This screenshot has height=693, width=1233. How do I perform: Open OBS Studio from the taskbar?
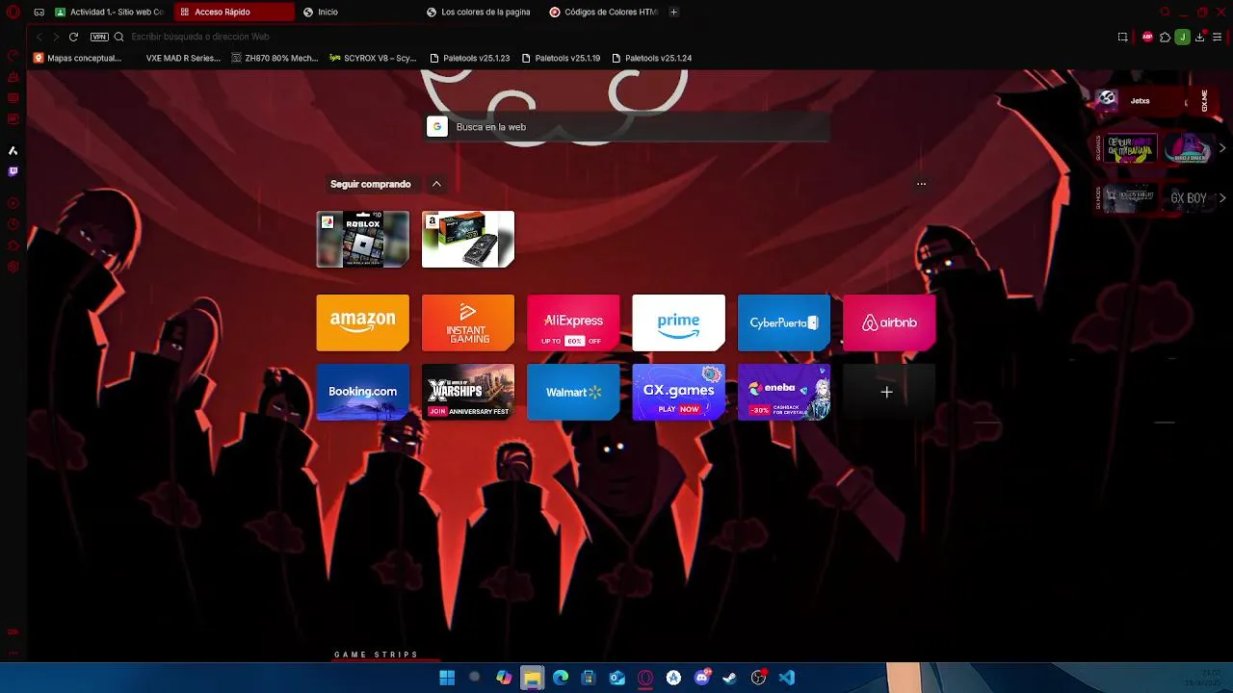[x=759, y=678]
